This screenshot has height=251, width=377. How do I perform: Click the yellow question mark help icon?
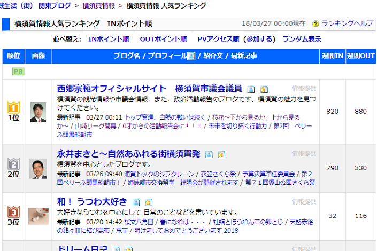point(316,24)
